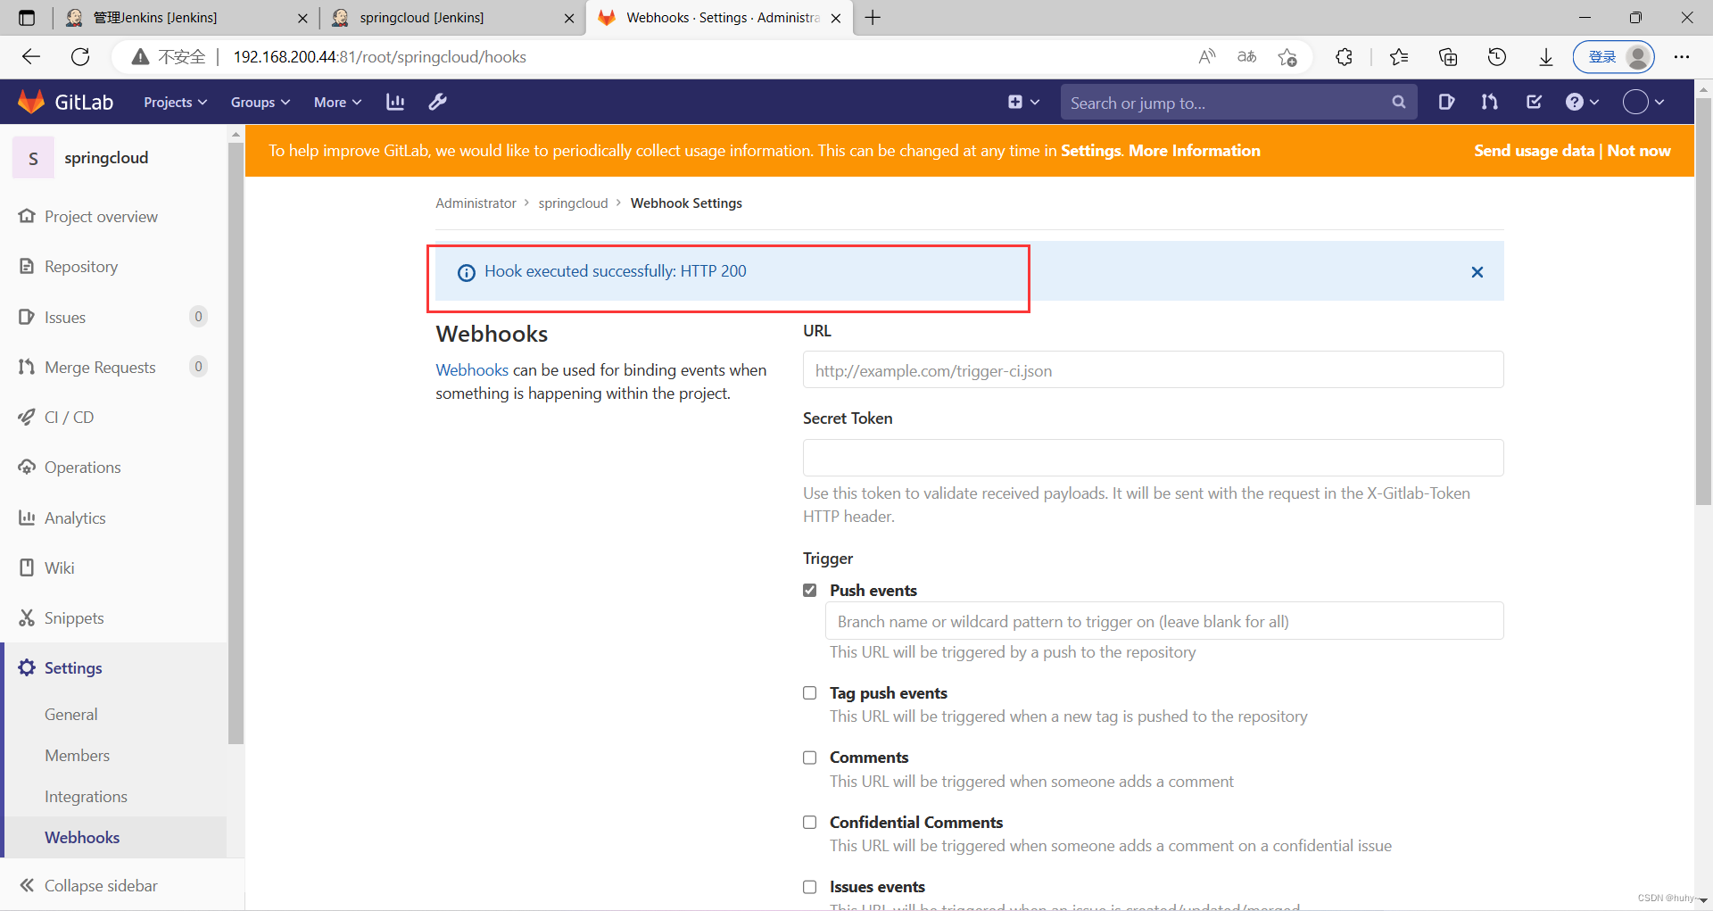Open Members settings submenu item
The image size is (1713, 911).
pyautogui.click(x=78, y=756)
